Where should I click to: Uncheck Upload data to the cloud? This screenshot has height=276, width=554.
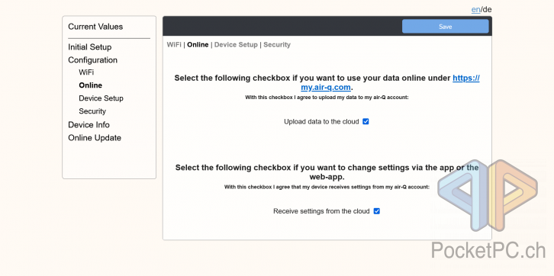[x=366, y=121]
